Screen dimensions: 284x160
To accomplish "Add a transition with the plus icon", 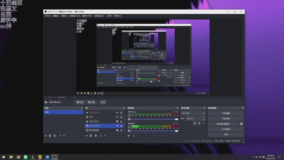I will 195,123.
